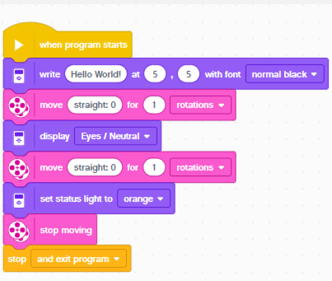Click the play icon on the start block
Viewport: 332px width, 281px height.
[19, 45]
